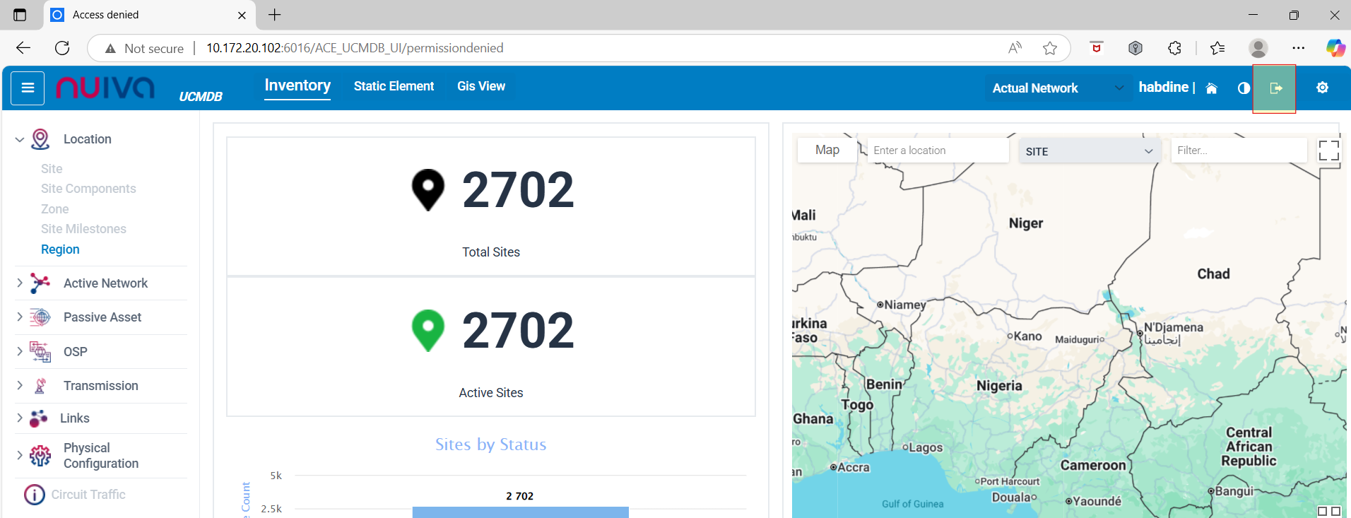1351x518 pixels.
Task: Add this page to favorites star
Action: [1050, 48]
